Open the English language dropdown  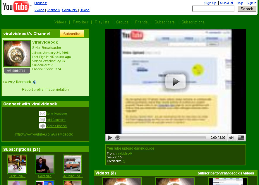pos(41,3)
